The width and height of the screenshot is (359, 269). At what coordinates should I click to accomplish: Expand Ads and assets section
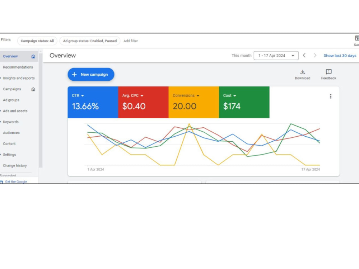1,111
